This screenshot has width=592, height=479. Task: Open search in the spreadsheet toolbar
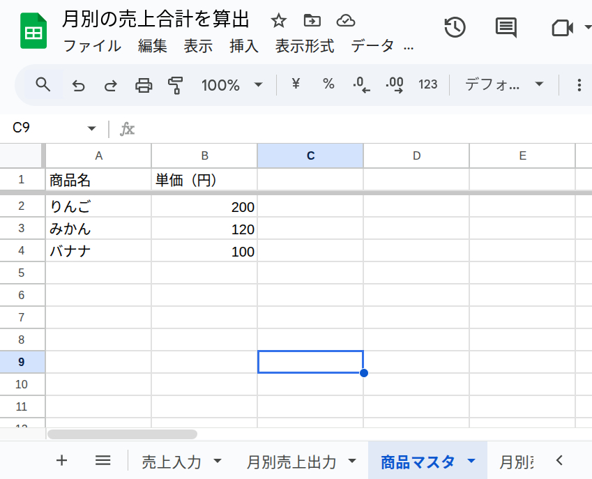(43, 84)
